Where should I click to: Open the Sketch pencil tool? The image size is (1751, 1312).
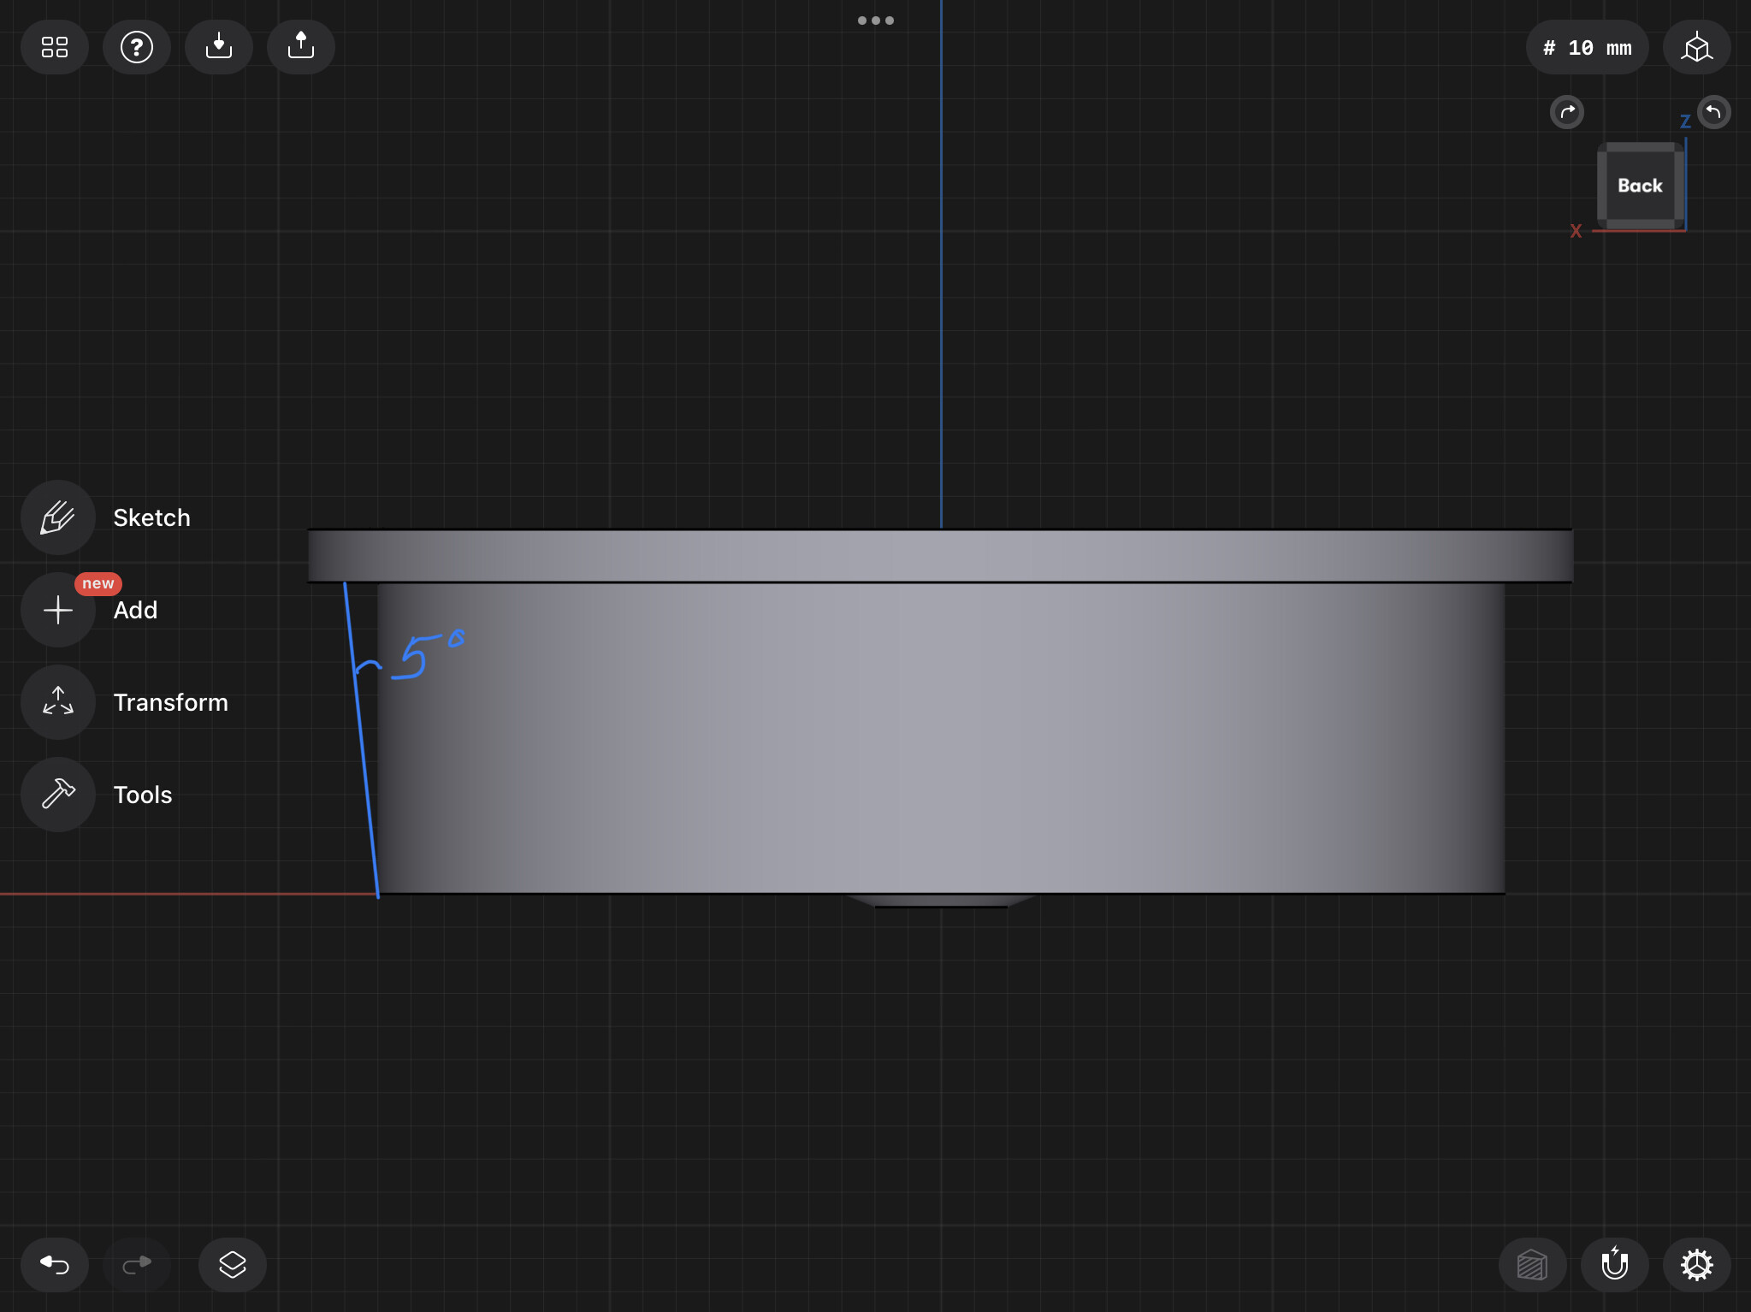tap(57, 517)
